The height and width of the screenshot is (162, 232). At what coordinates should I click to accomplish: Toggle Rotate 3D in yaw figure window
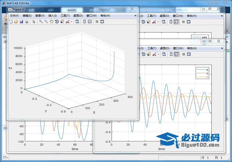point(143,22)
